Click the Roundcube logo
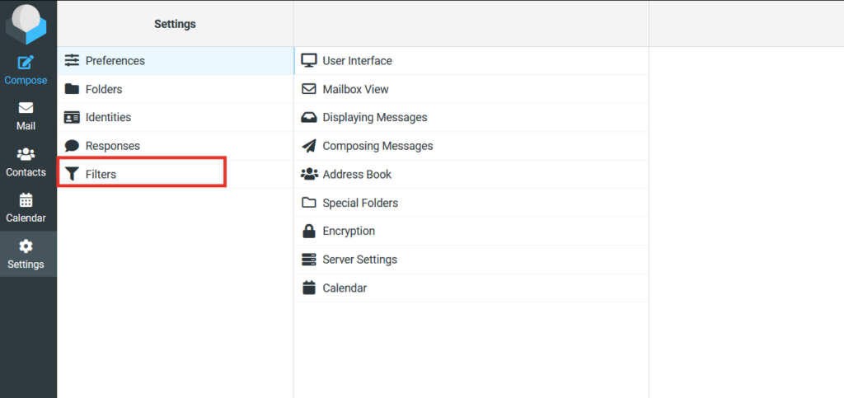This screenshot has width=844, height=398. (26, 24)
